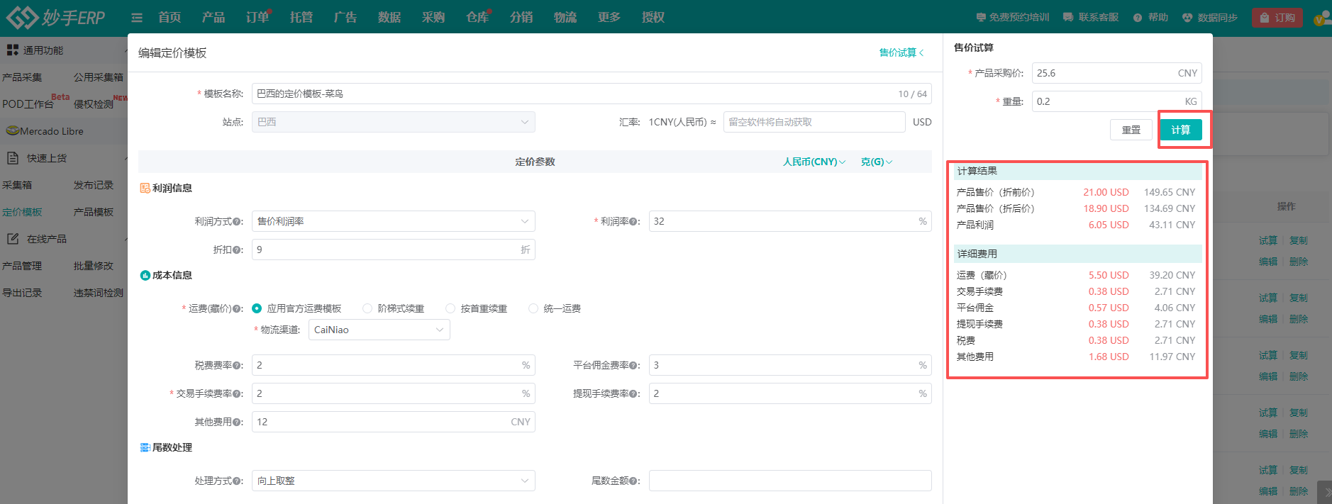Click the 数据同步 sync icon
Viewport: 1332px width, 504px height.
tap(1187, 18)
